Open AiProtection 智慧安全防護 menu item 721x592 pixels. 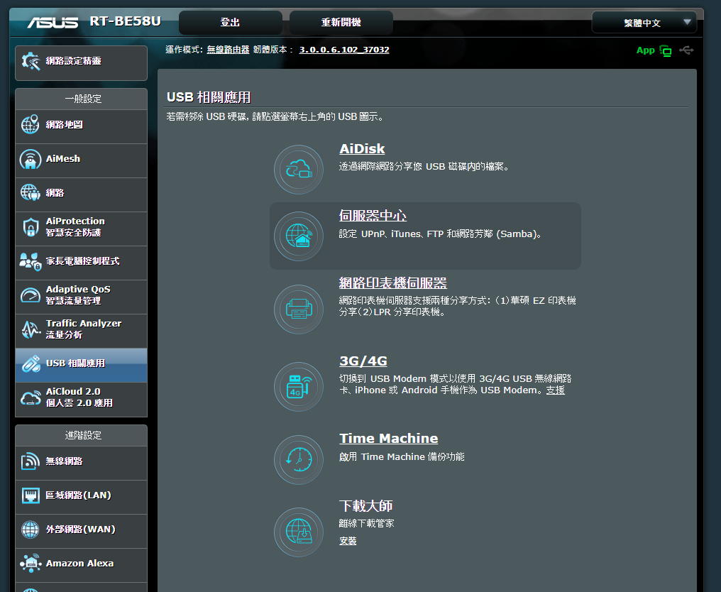[82, 229]
